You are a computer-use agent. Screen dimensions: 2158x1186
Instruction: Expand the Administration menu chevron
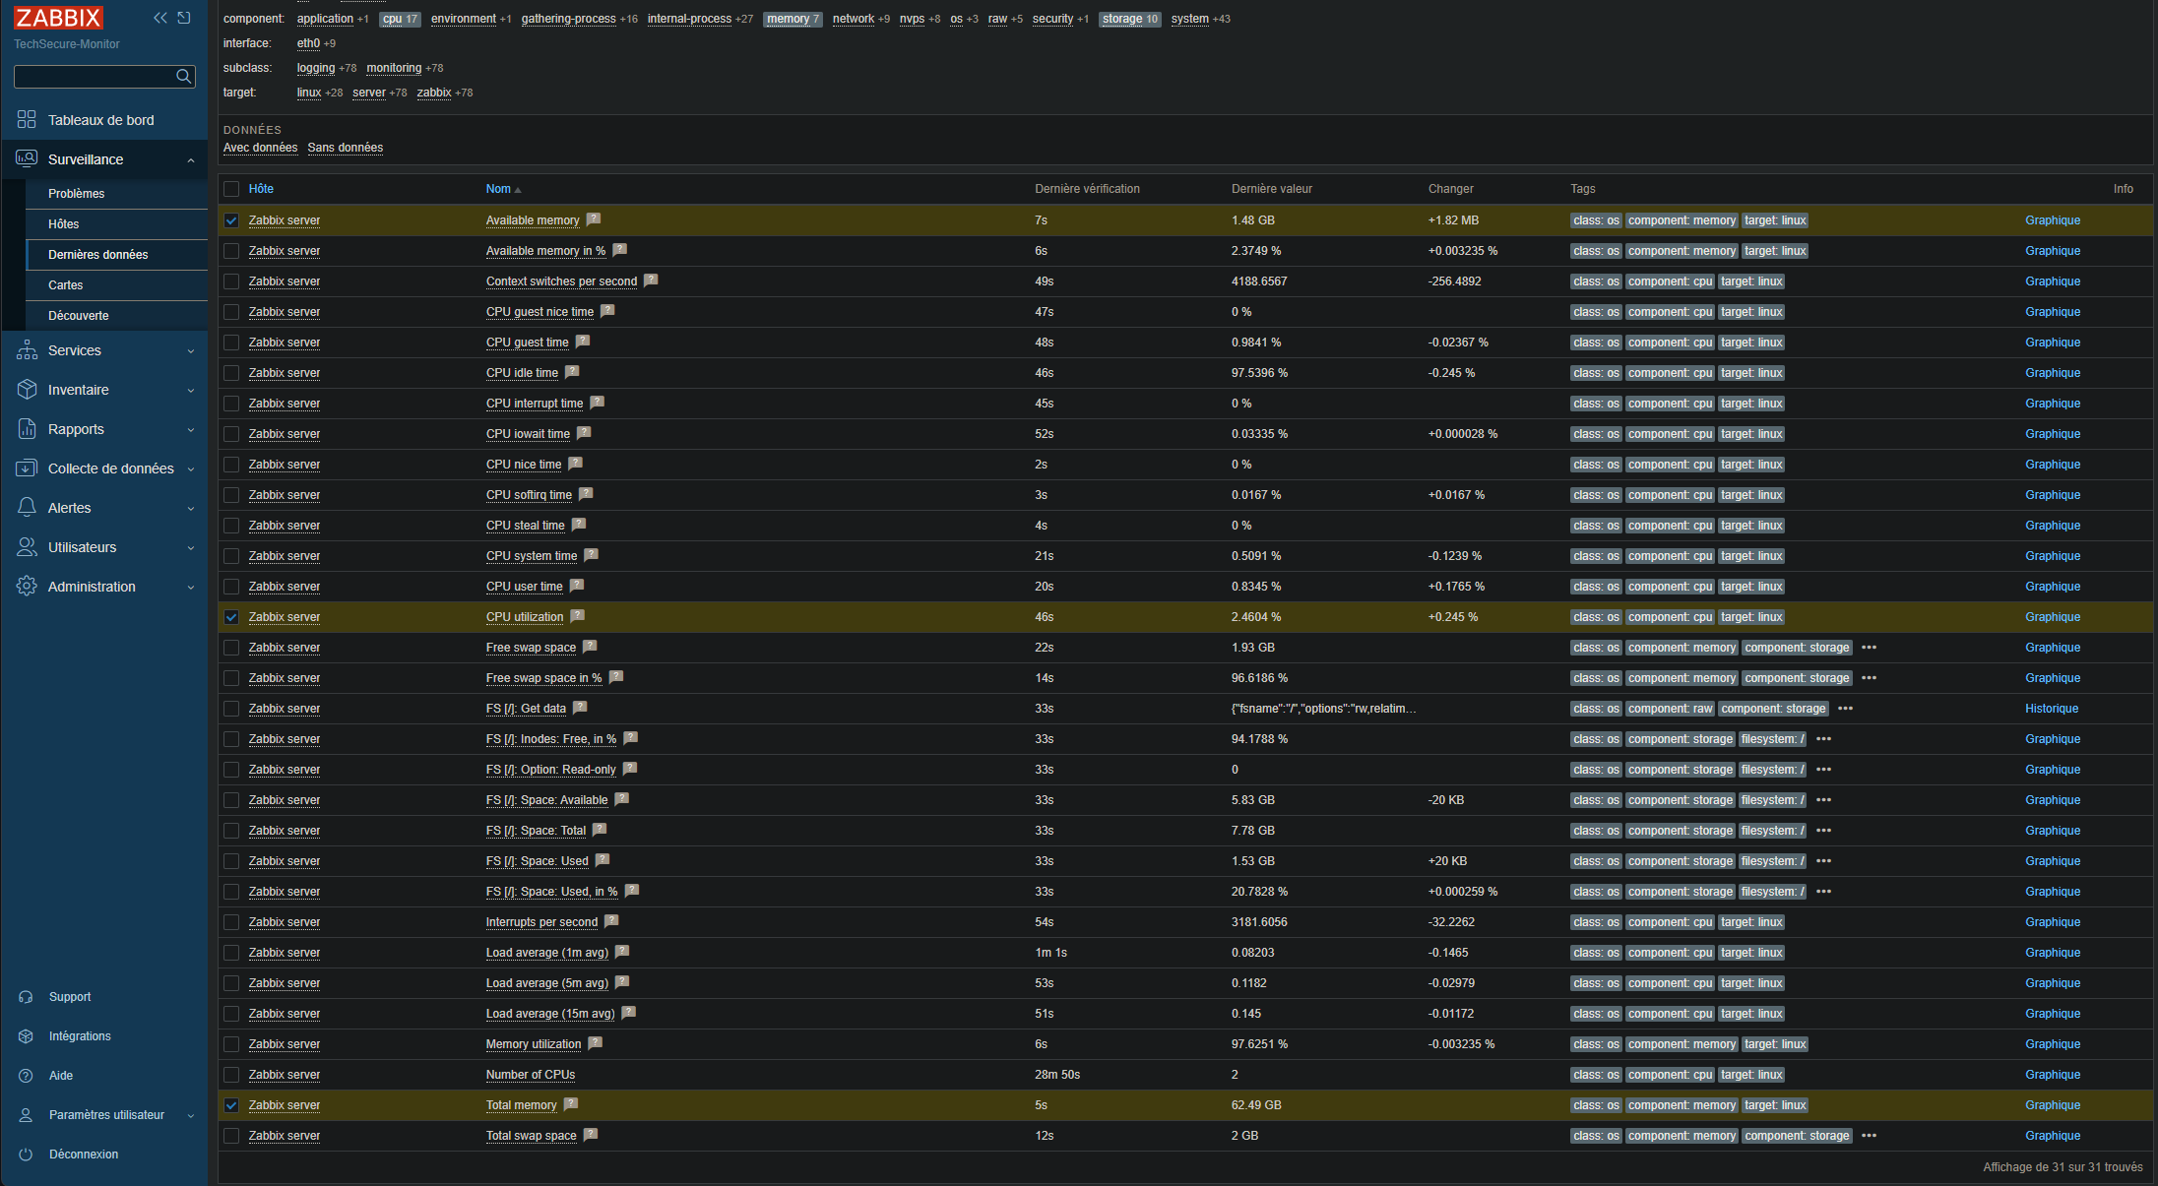pos(191,588)
